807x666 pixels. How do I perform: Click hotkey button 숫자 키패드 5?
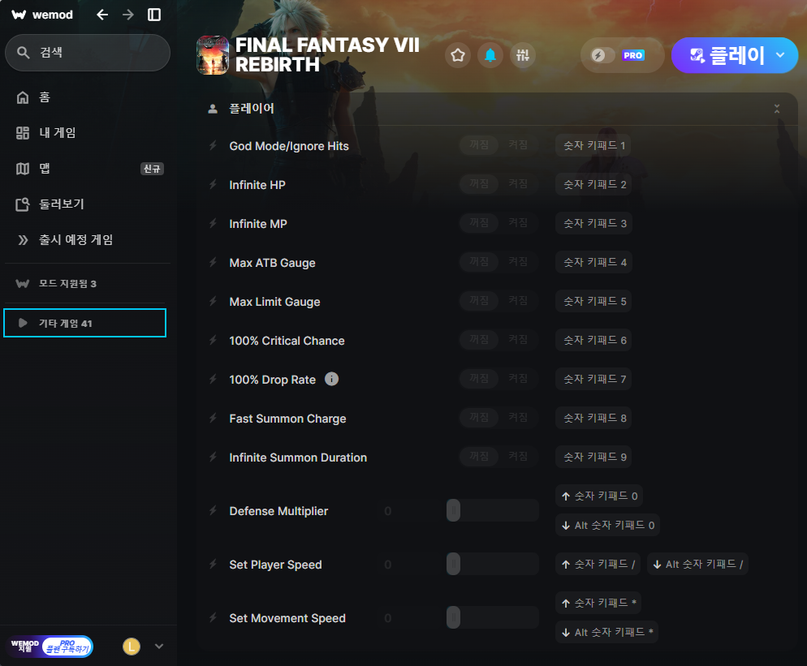[x=593, y=302]
